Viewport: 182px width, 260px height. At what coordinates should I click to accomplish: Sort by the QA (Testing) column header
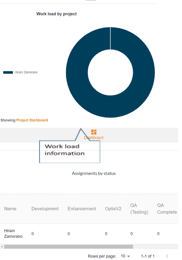click(139, 209)
